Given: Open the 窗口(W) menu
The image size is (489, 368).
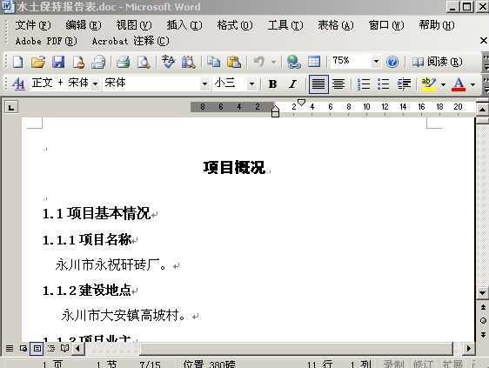Looking at the screenshot, I should click(x=386, y=25).
